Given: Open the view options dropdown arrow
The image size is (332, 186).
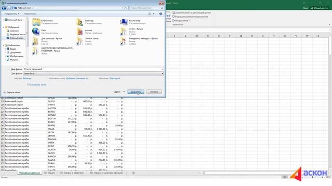Looking at the screenshot, I should click(x=154, y=14).
